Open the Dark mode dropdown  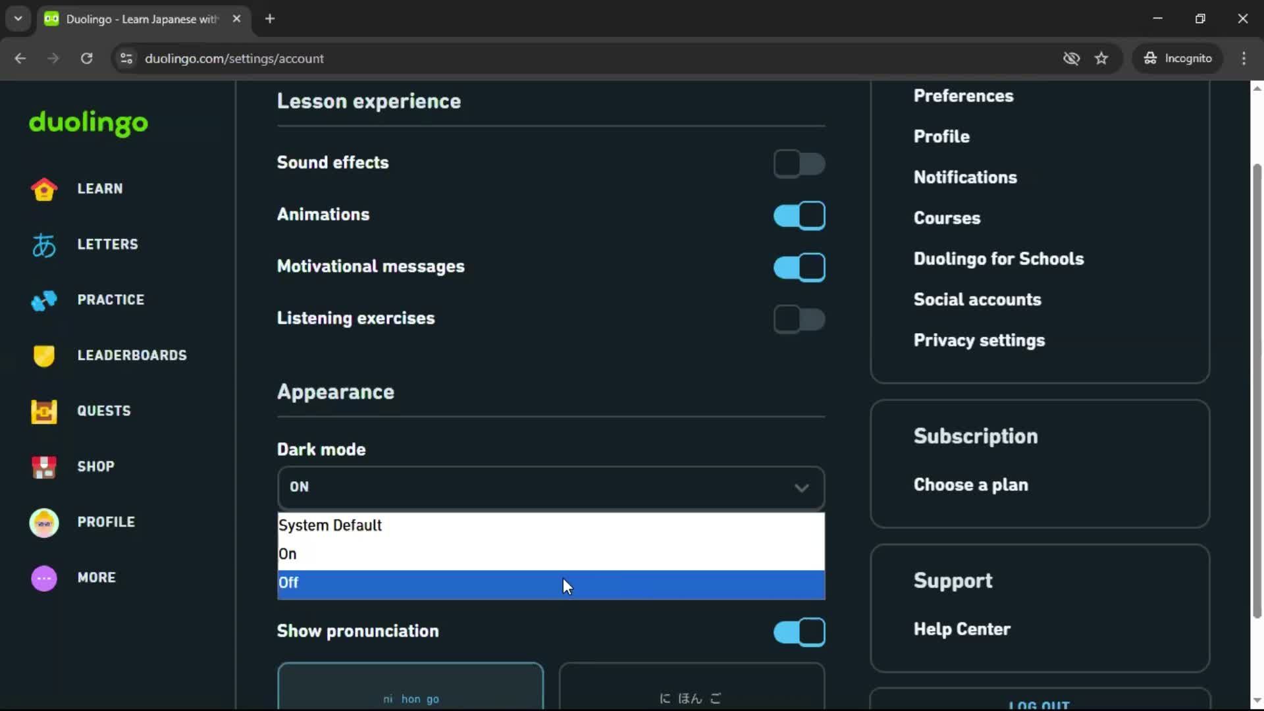[x=550, y=488]
